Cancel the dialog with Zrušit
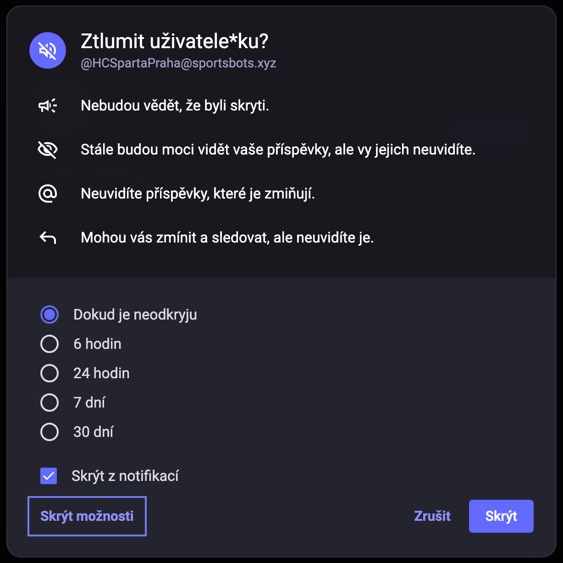563x563 pixels. pyautogui.click(x=432, y=516)
